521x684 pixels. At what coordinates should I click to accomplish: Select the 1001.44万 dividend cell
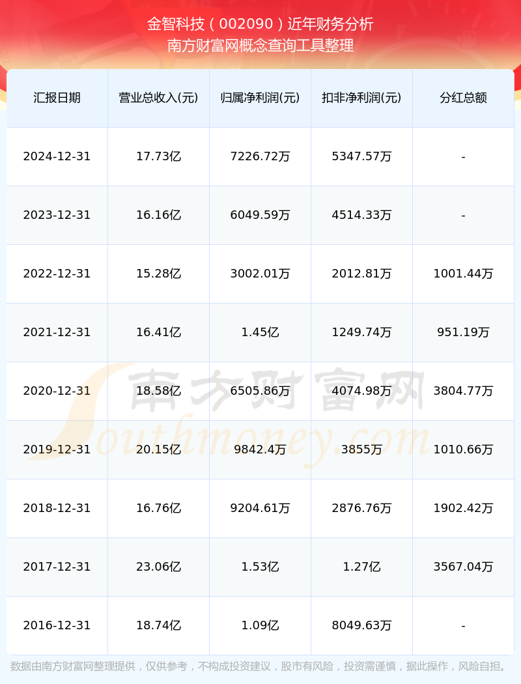click(464, 274)
